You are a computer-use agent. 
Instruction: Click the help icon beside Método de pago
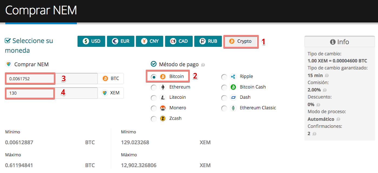click(203, 65)
